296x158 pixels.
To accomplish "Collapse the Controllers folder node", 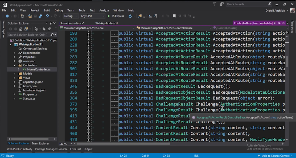I will pyautogui.click(x=14, y=65).
